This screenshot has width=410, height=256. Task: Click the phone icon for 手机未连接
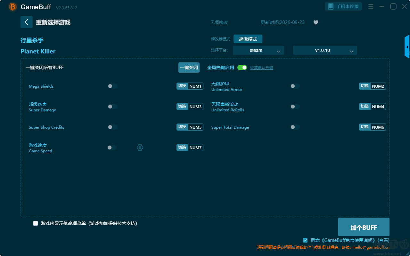[331, 6]
